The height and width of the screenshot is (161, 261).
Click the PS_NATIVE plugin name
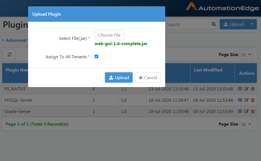pos(15,89)
